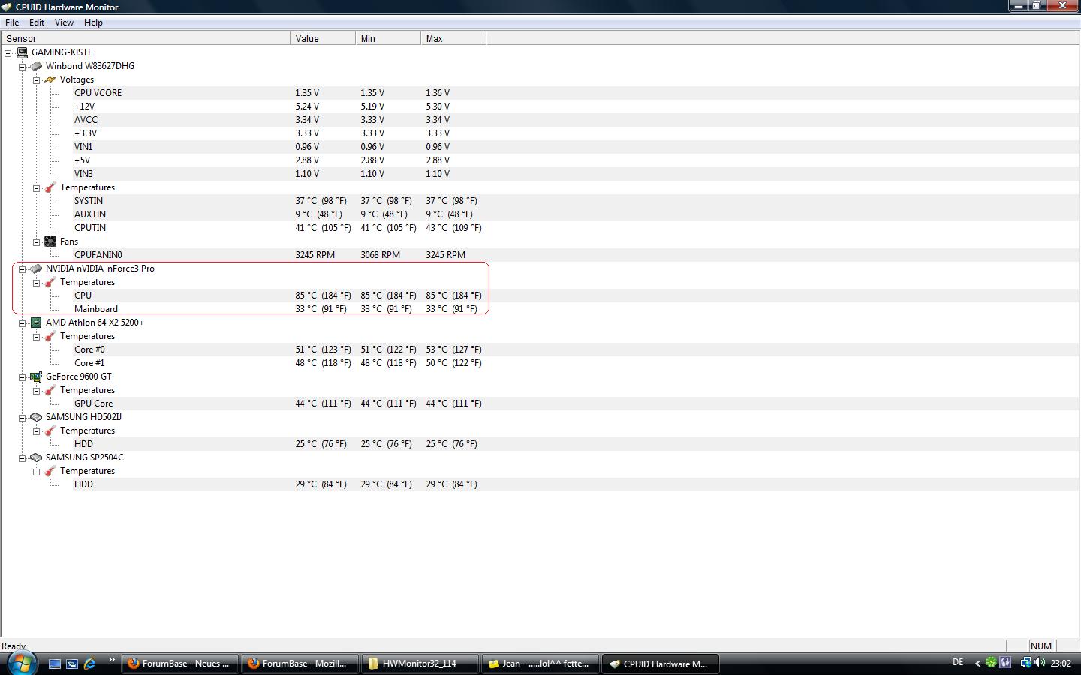The image size is (1081, 675).
Task: Open the File menu
Action: (x=12, y=22)
